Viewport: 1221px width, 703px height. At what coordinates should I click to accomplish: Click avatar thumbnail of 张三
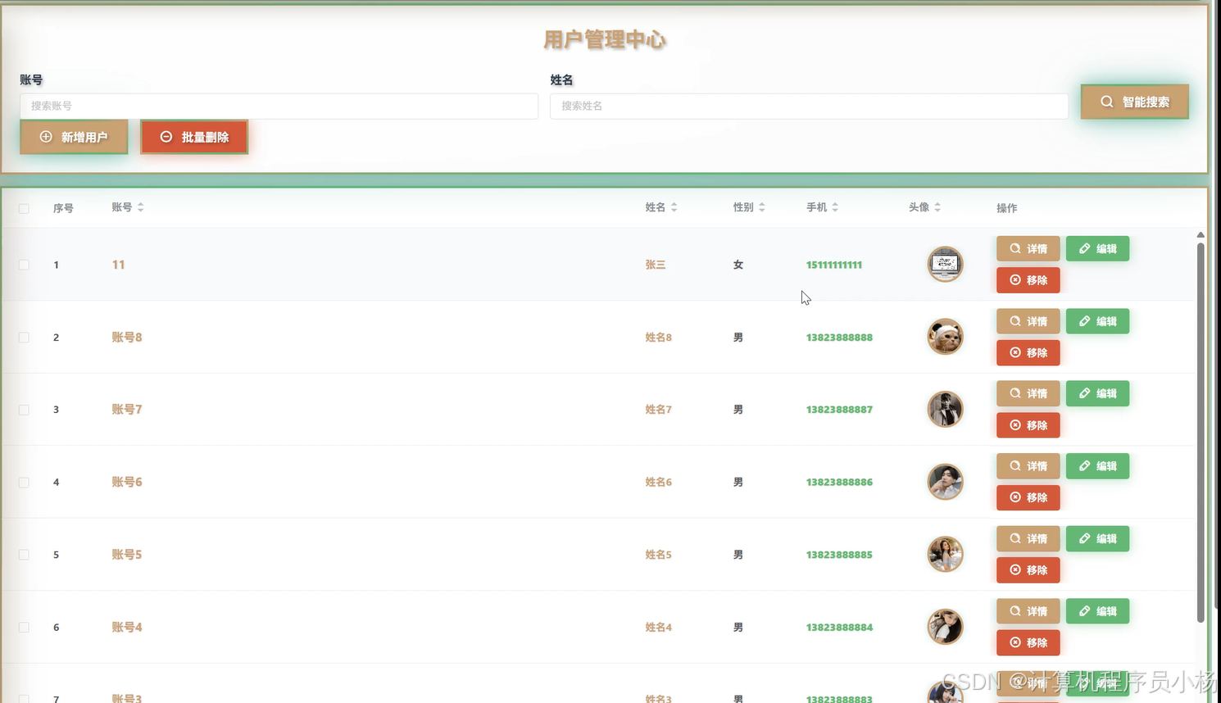pyautogui.click(x=945, y=265)
